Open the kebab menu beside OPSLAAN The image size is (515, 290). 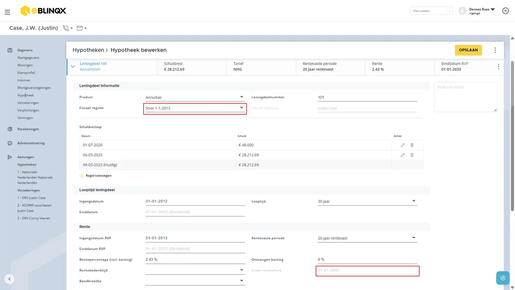495,50
